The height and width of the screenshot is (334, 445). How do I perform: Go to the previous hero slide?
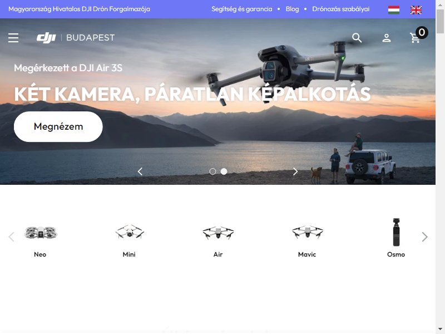pyautogui.click(x=140, y=171)
